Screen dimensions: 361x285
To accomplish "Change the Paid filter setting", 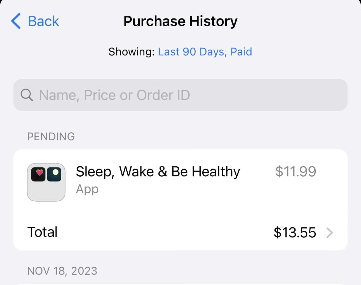I will tap(242, 52).
